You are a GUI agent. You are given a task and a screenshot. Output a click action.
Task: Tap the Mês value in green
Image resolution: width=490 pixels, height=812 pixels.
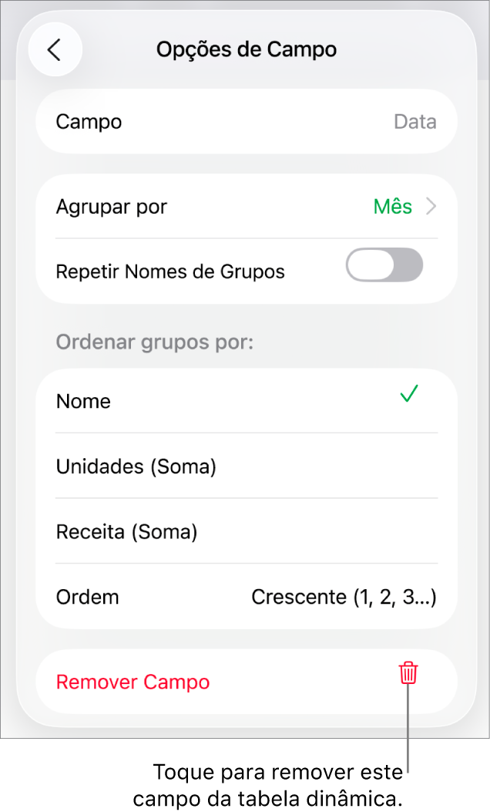tap(393, 206)
